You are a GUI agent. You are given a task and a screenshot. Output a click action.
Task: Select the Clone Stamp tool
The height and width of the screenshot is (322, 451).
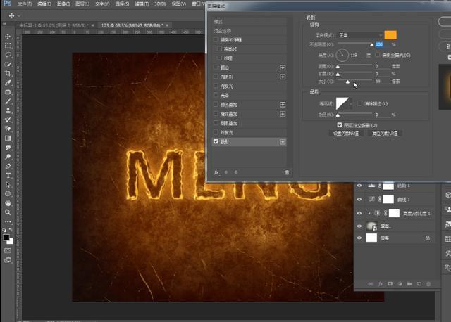8,110
